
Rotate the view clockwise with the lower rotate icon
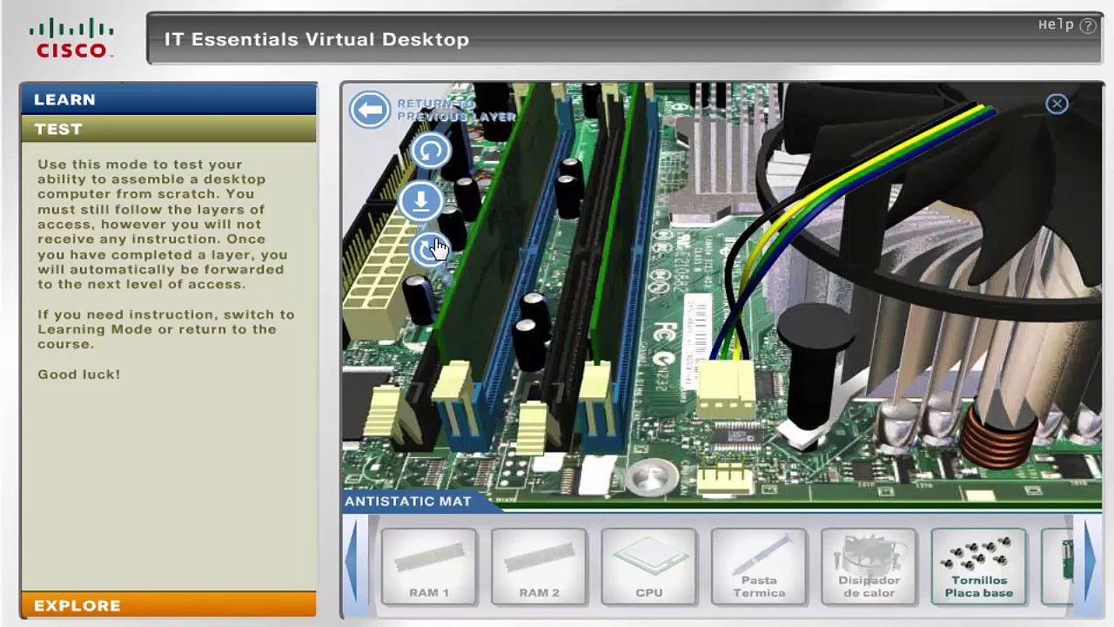(428, 251)
